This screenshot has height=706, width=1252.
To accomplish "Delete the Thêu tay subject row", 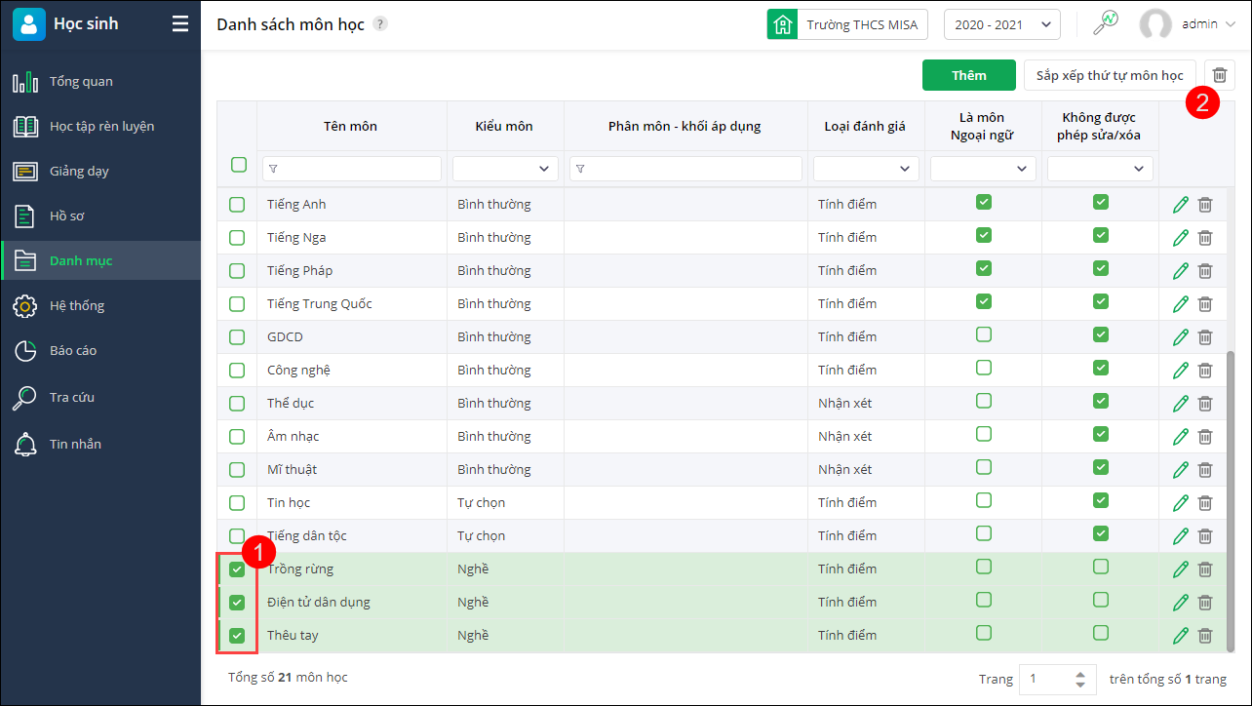I will click(1205, 636).
